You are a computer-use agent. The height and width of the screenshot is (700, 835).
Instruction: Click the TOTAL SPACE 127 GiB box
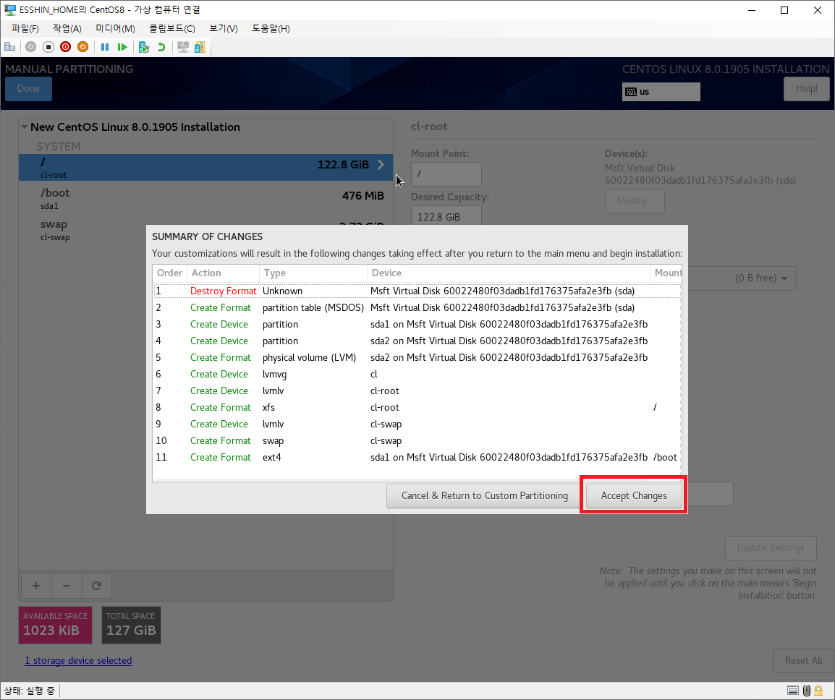tap(131, 625)
